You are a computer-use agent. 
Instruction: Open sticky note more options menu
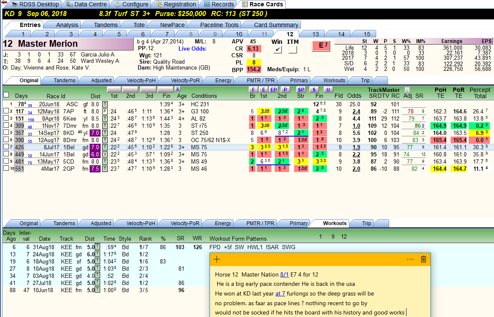pos(410,260)
